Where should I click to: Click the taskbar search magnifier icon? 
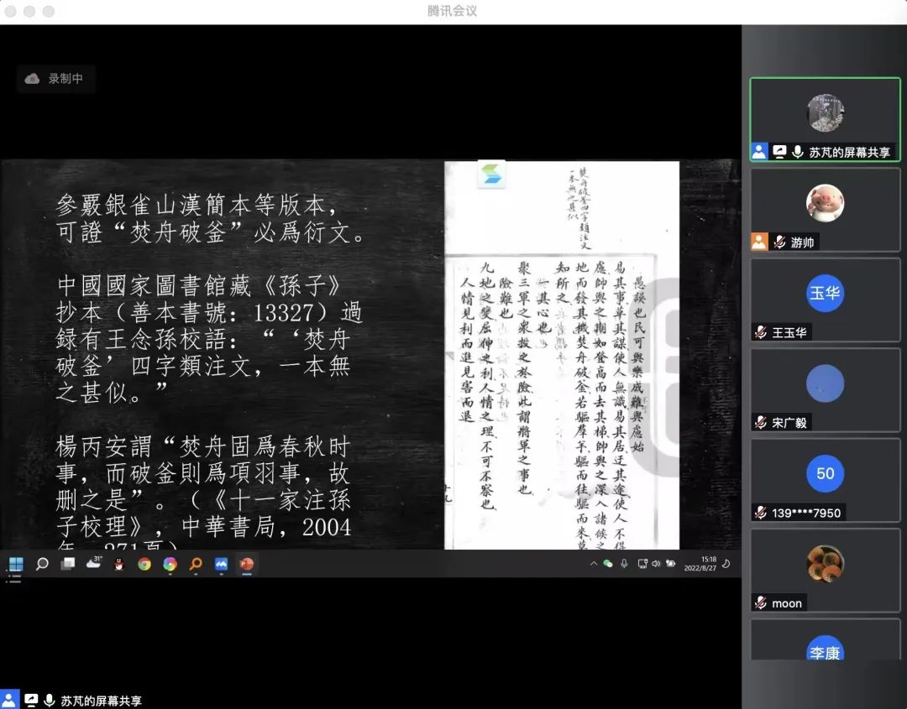click(x=42, y=564)
